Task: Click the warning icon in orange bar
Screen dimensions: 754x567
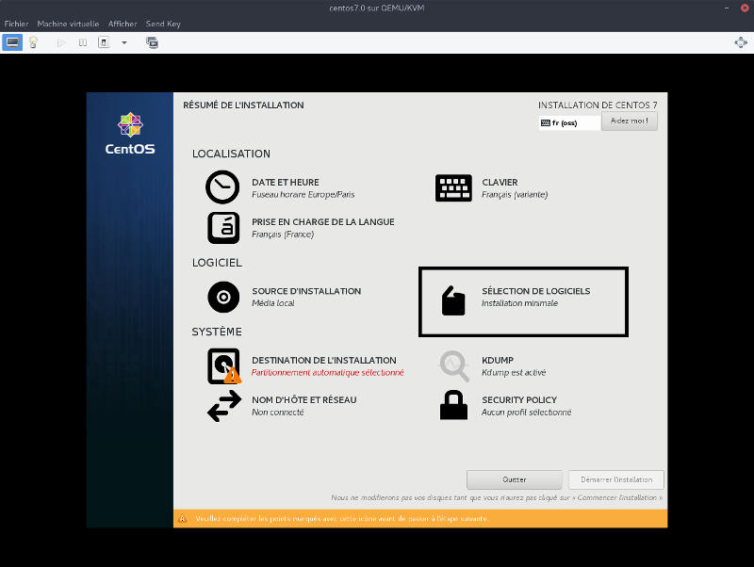Action: (x=183, y=518)
